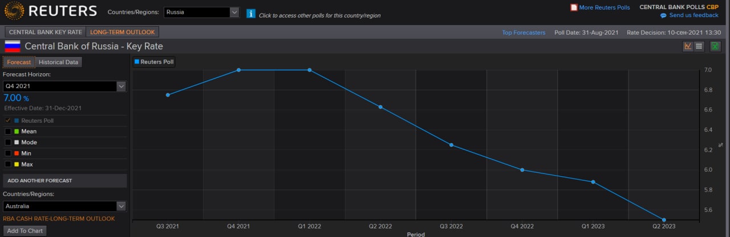Viewport: 730px width, 237px height.
Task: Click the blue info icon
Action: pyautogui.click(x=251, y=13)
